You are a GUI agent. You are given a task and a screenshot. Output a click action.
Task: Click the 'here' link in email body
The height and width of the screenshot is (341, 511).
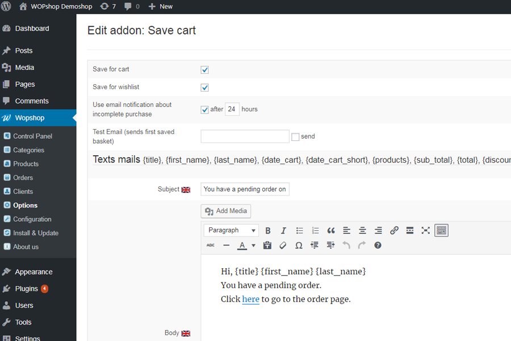coord(250,299)
